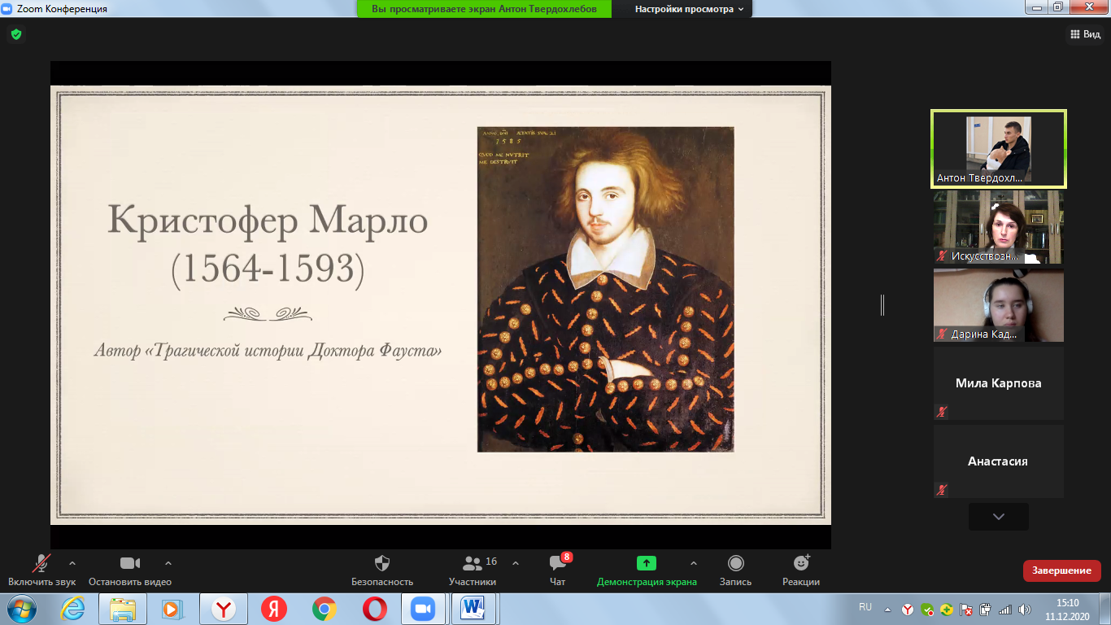Open the speaker volume tray icon
Screen dimensions: 1111x625
1025,609
